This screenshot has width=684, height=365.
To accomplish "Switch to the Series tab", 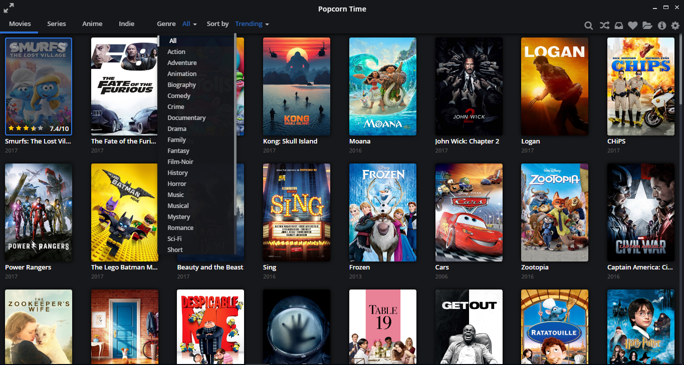I will (57, 23).
